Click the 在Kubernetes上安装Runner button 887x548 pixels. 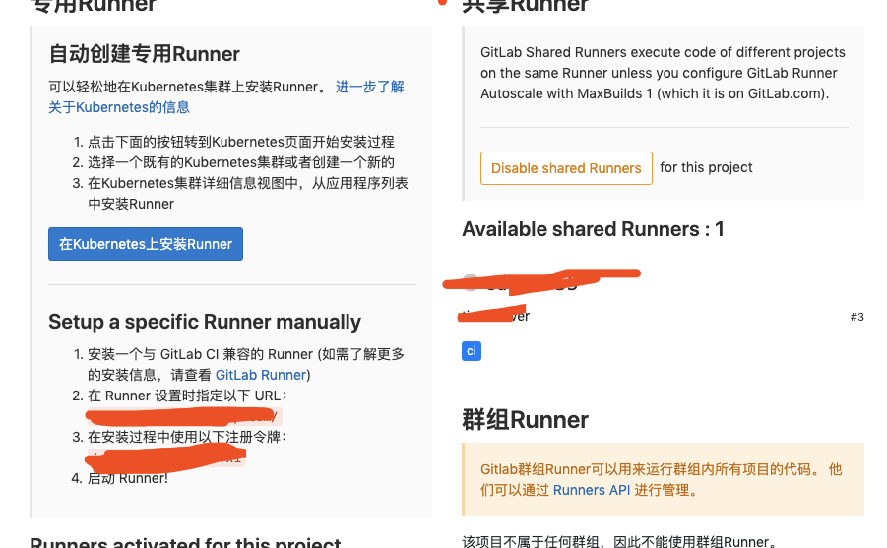point(146,244)
